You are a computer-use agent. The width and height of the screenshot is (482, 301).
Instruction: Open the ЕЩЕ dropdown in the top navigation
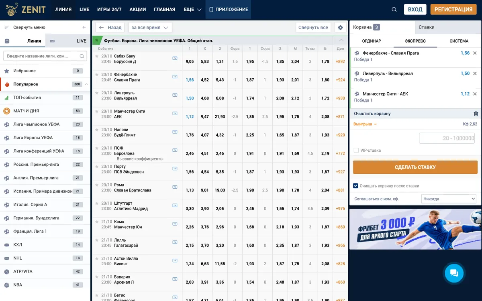192,10
